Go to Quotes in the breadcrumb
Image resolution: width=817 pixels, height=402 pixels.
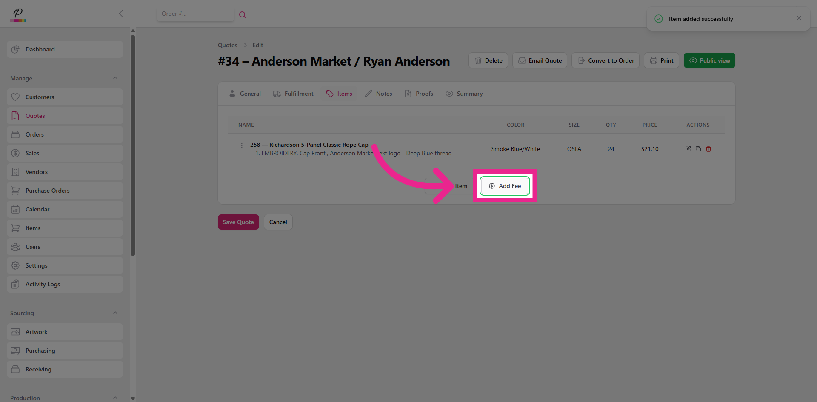pos(227,45)
